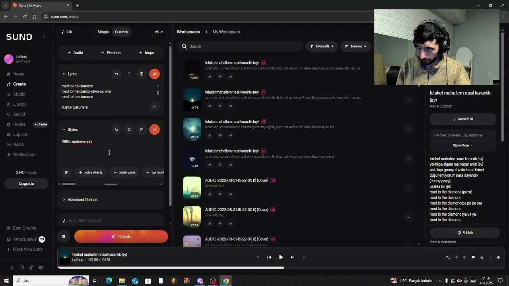This screenshot has width=509, height=286.
Task: Share the 3:14 AUDIO-2022-08-31 cover track
Action: pos(231,194)
